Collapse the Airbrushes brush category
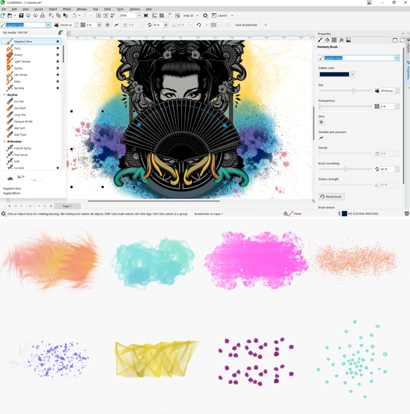 pos(4,142)
